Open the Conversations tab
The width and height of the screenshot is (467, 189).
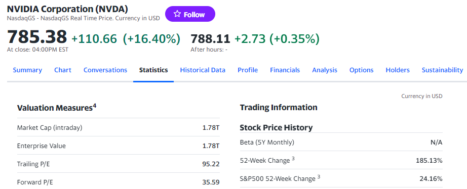point(105,70)
